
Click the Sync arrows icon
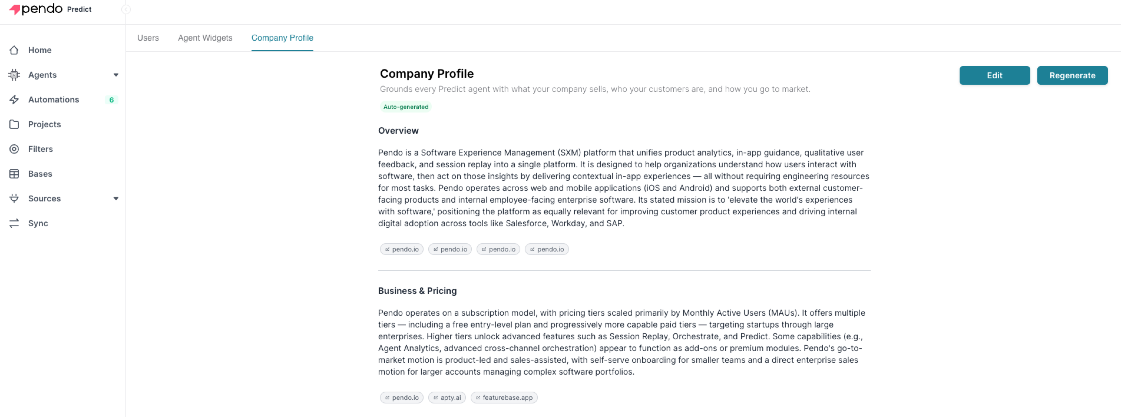click(x=14, y=223)
